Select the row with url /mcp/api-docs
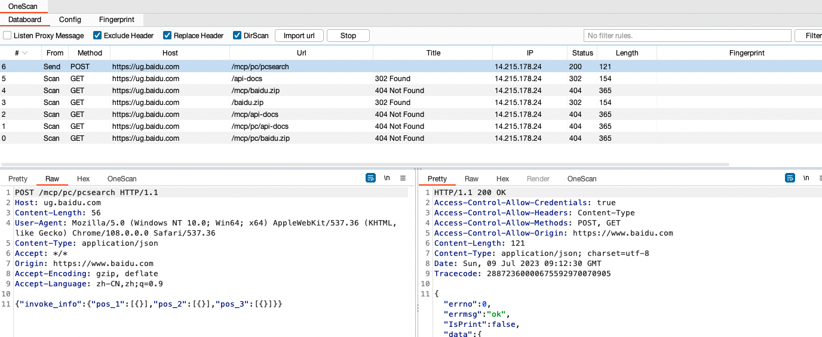822x337 pixels. tap(411, 115)
